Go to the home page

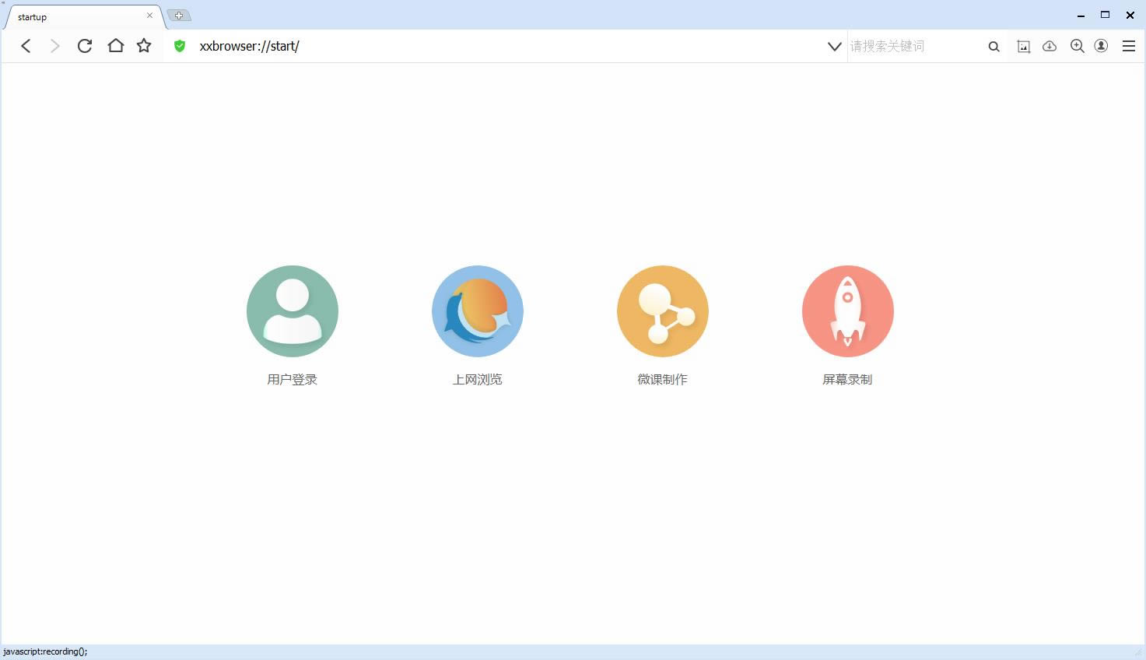pyautogui.click(x=115, y=46)
